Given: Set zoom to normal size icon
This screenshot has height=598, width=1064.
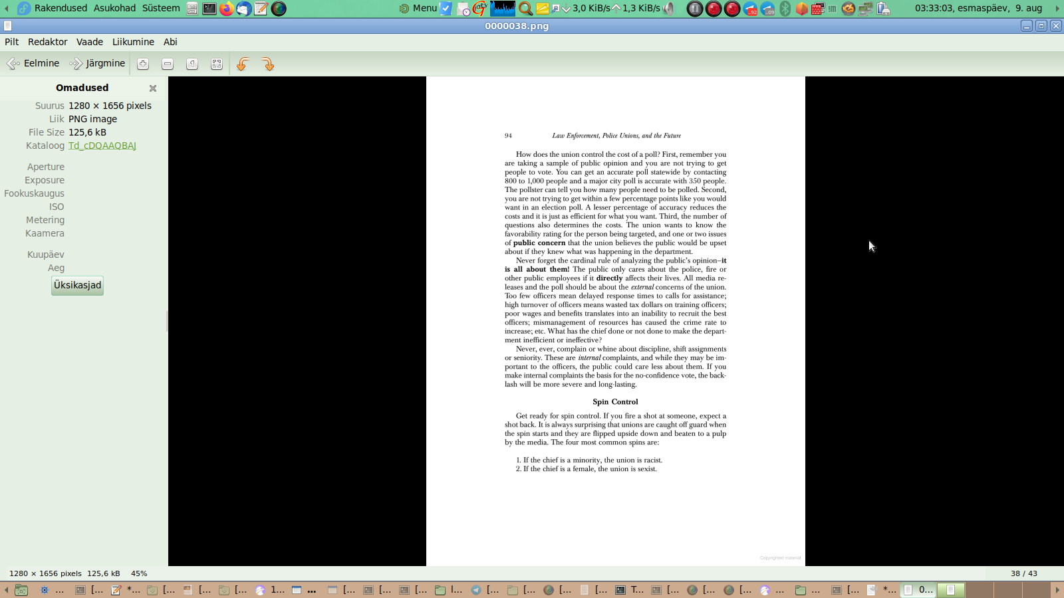Looking at the screenshot, I should (192, 64).
